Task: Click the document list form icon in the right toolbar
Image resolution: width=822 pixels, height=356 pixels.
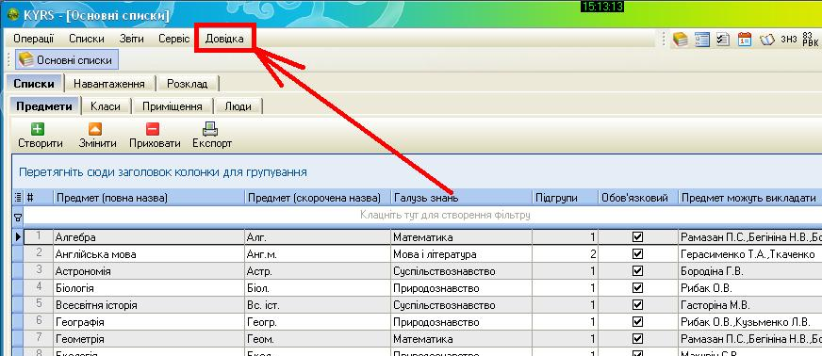Action: (x=702, y=40)
